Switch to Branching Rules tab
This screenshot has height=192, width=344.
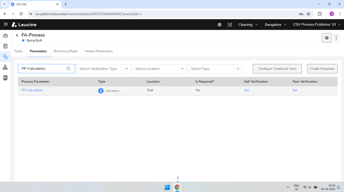(x=65, y=51)
